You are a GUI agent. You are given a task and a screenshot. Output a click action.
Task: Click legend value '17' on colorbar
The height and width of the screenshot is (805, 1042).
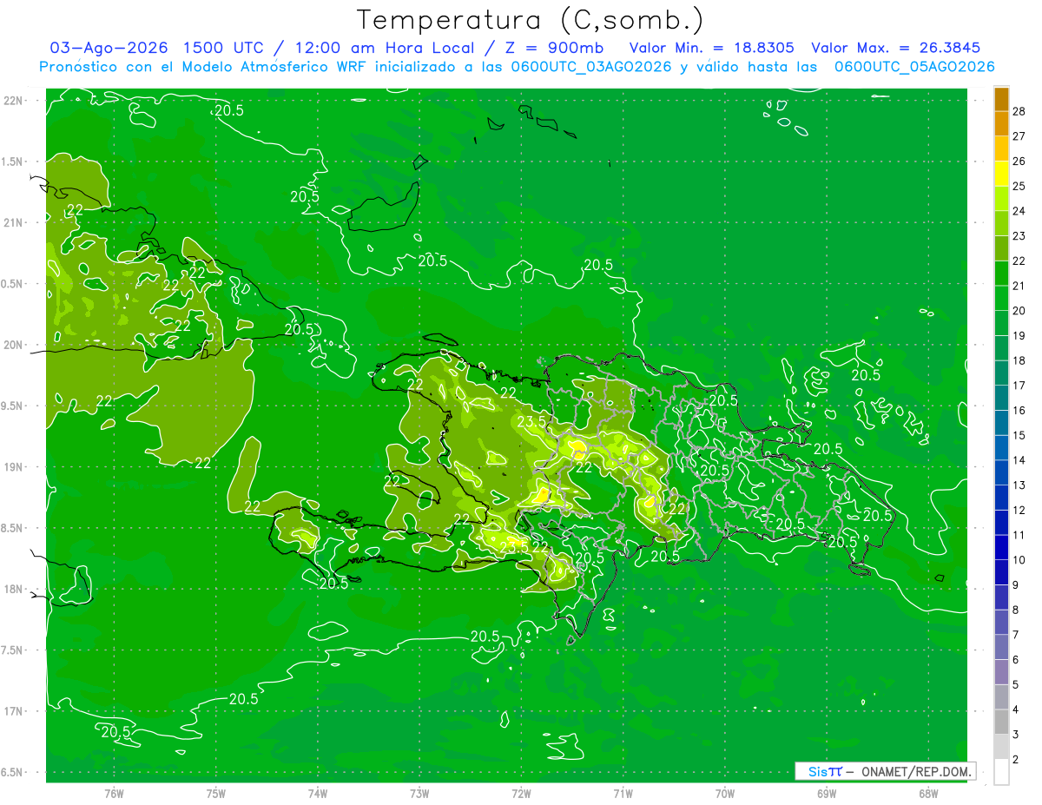coord(1019,385)
